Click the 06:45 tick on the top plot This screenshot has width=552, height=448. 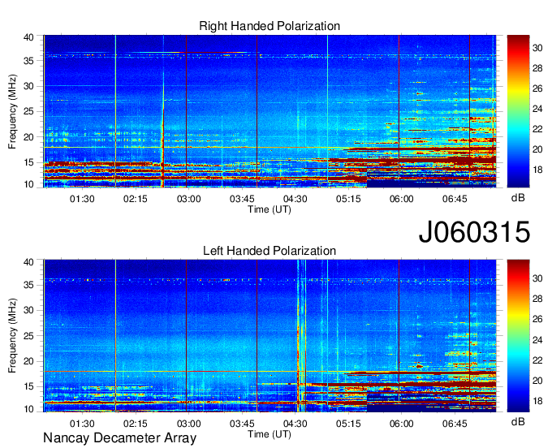pos(455,199)
